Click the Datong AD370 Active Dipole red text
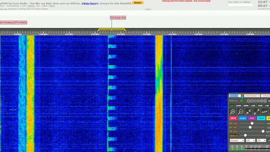270x152 pixels. [x=186, y=1]
